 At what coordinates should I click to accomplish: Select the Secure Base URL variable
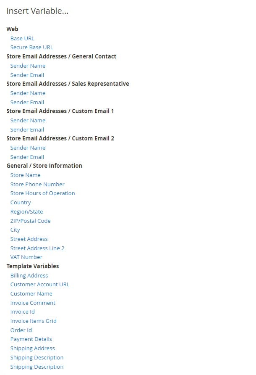click(32, 48)
